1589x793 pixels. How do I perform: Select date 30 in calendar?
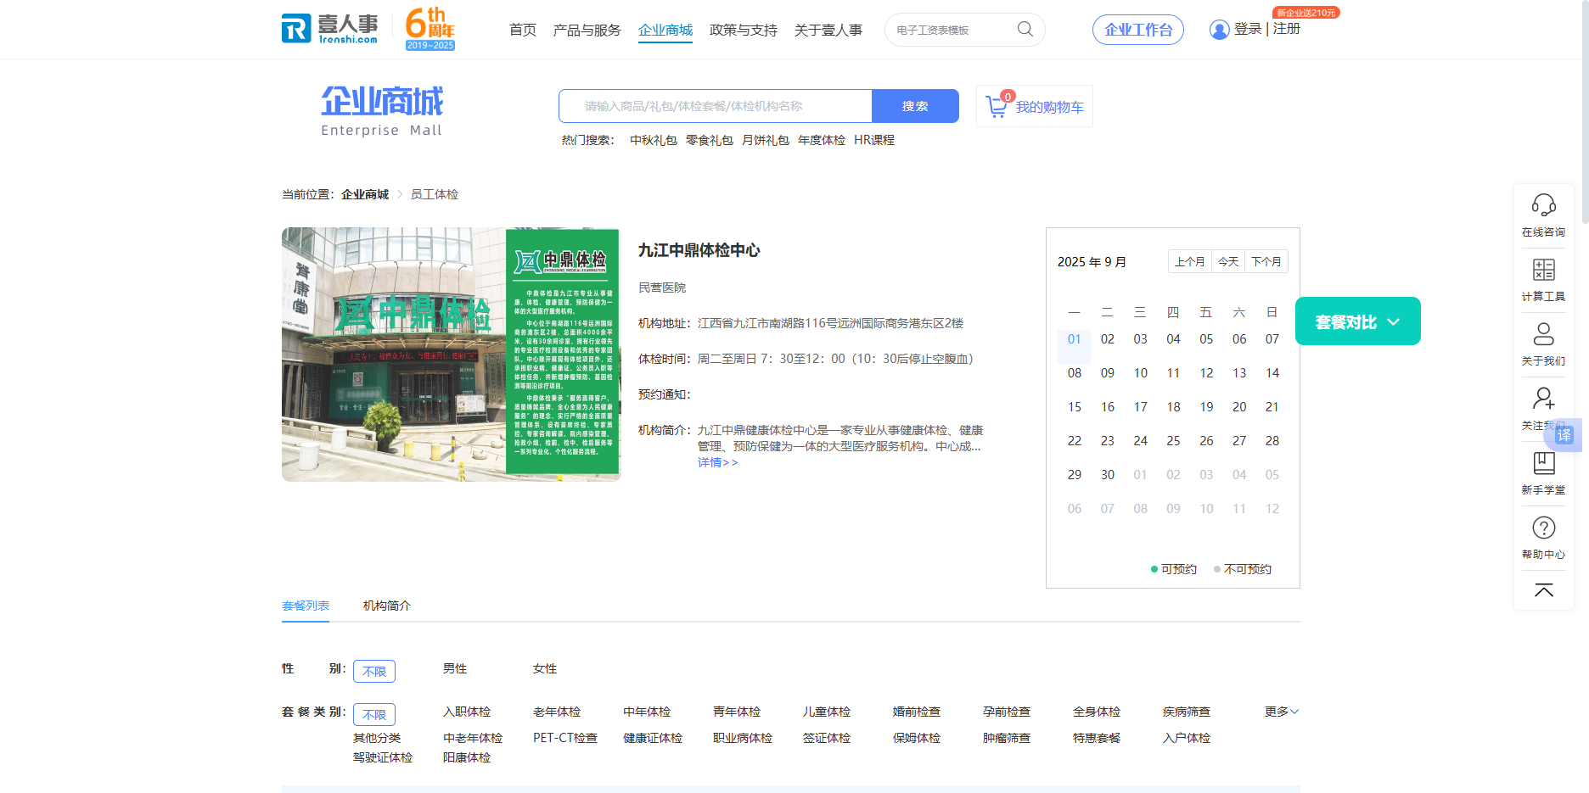click(x=1108, y=475)
